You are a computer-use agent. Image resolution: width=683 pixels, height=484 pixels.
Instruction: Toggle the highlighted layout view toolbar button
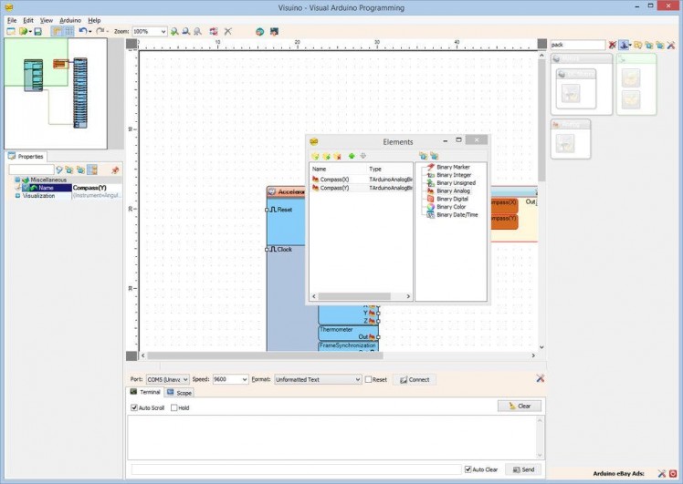click(57, 31)
